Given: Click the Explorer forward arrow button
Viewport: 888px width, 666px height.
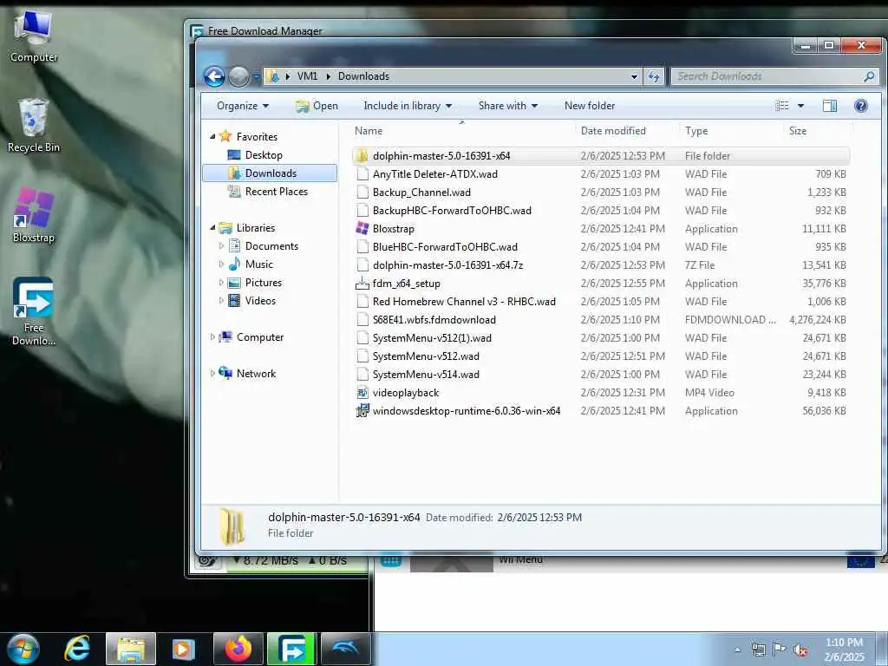Looking at the screenshot, I should pos(238,76).
